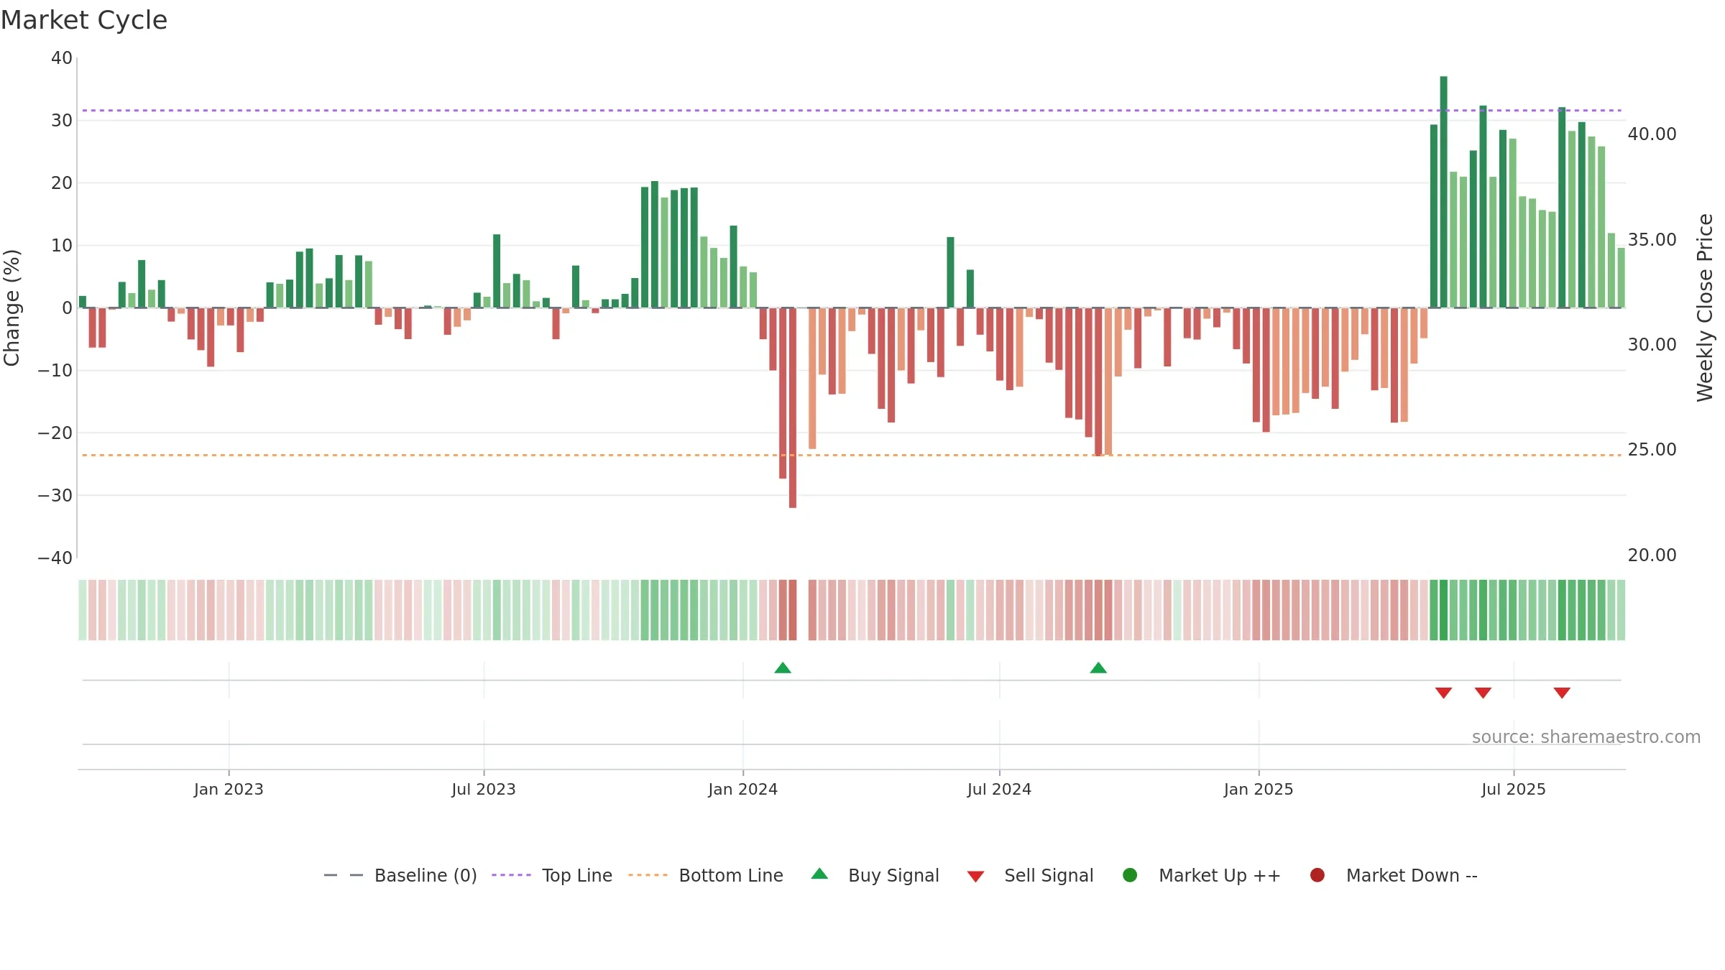Click the Jan 2023 x-axis label
The image size is (1725, 970).
[229, 790]
